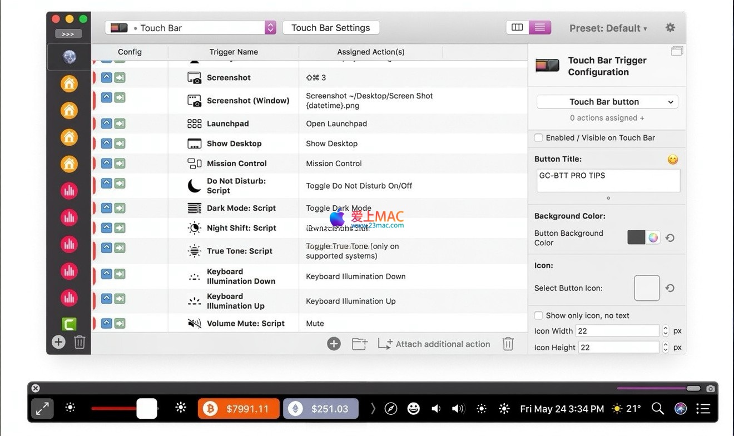This screenshot has height=436, width=734.
Task: Switch to the list view toggle
Action: click(539, 28)
